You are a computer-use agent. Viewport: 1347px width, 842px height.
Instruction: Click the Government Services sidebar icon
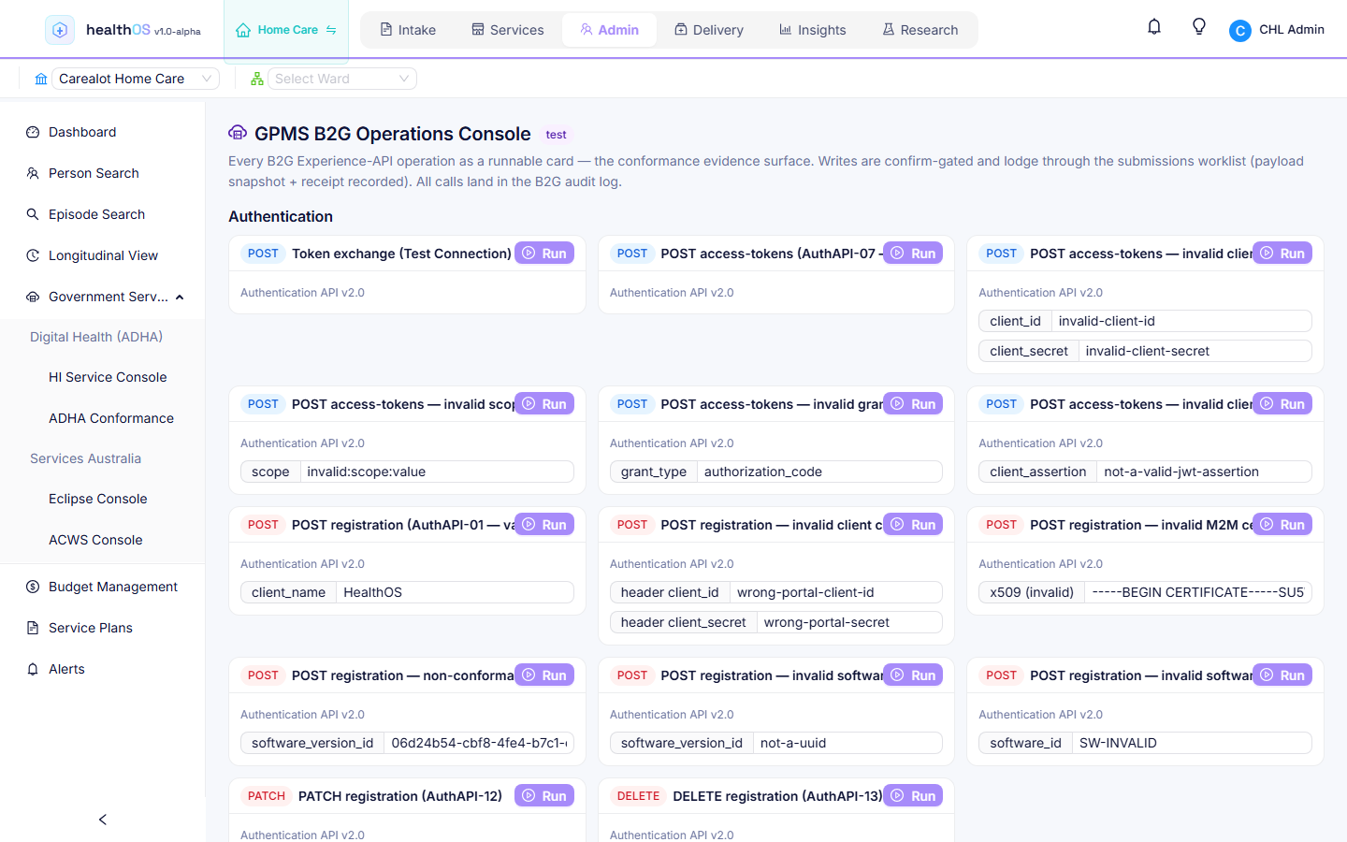33,297
